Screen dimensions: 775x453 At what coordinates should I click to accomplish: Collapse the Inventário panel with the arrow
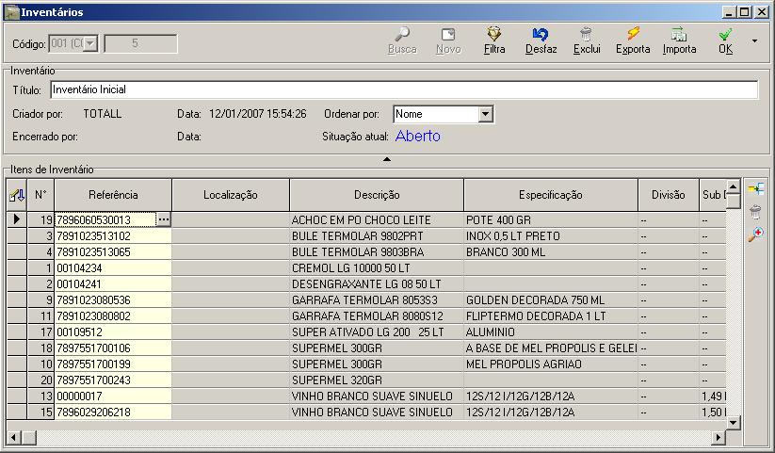pyautogui.click(x=387, y=159)
